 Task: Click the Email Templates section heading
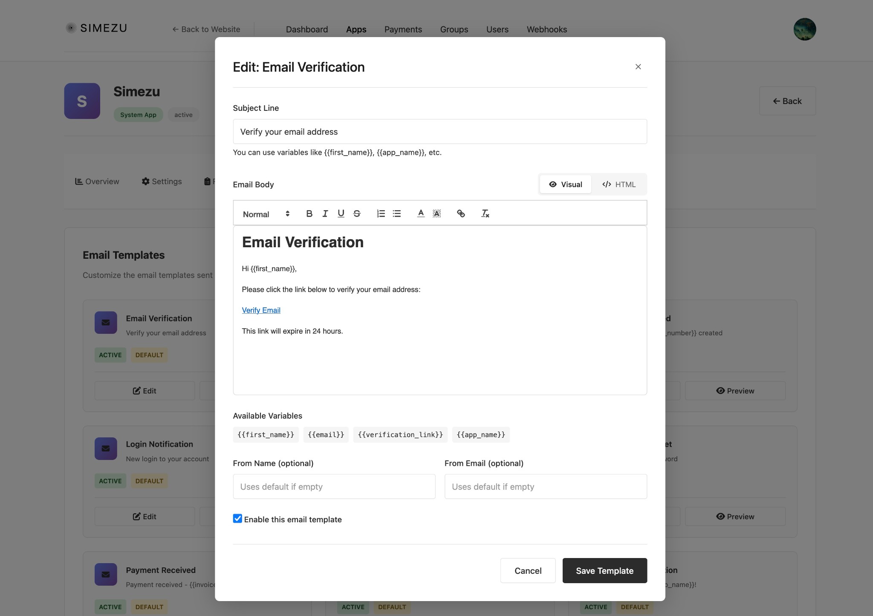(124, 255)
